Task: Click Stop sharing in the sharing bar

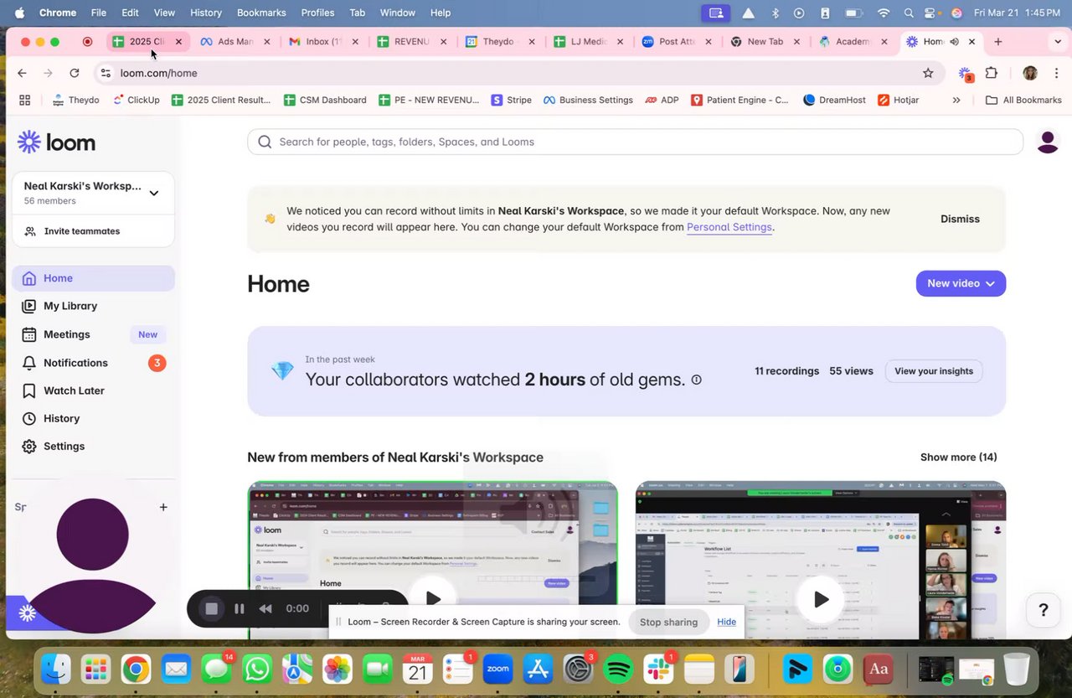Action: [668, 622]
